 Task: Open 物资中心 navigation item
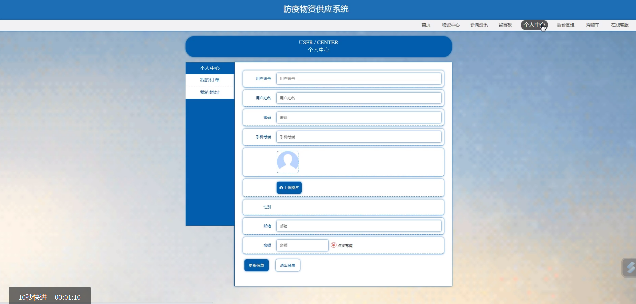[x=450, y=25]
